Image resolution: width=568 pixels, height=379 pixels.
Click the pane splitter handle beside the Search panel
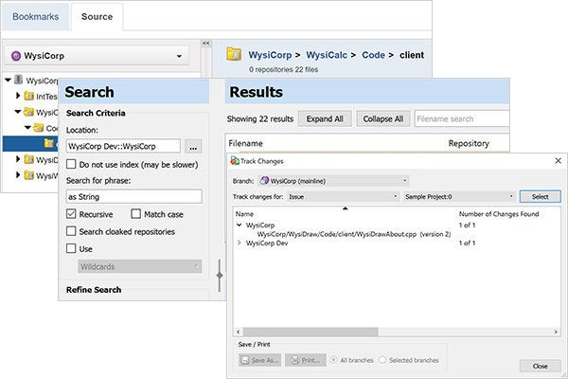[220, 276]
